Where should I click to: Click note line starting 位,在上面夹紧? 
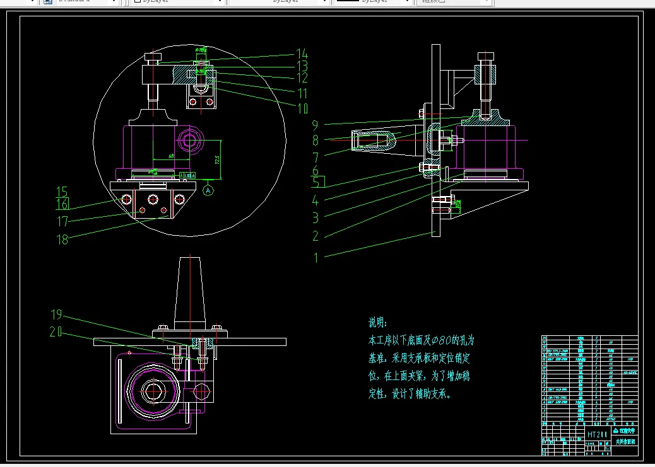(x=419, y=376)
